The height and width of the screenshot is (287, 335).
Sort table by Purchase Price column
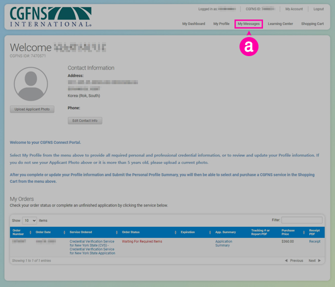[x=292, y=232]
